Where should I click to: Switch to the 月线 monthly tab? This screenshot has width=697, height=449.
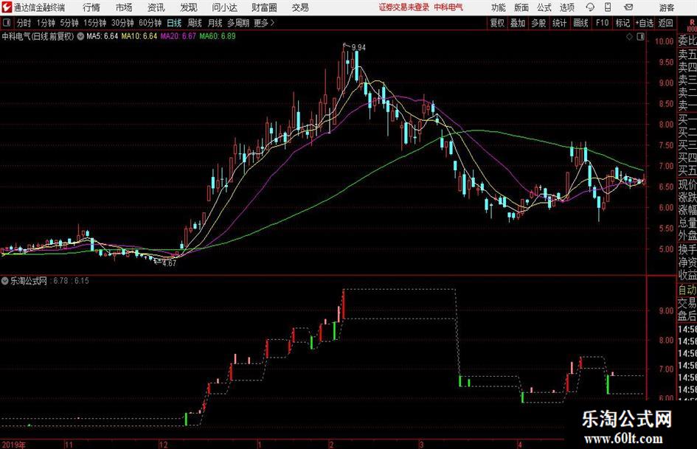(215, 23)
